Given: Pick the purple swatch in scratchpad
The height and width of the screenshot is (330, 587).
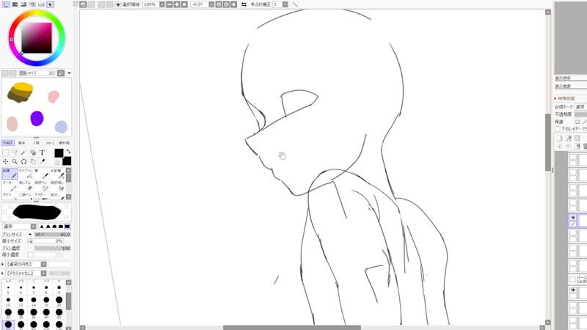Looking at the screenshot, I should pyautogui.click(x=37, y=117).
